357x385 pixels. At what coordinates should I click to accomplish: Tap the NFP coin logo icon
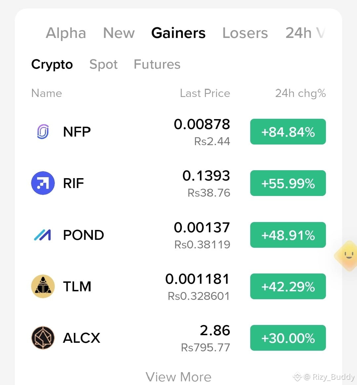pos(43,132)
